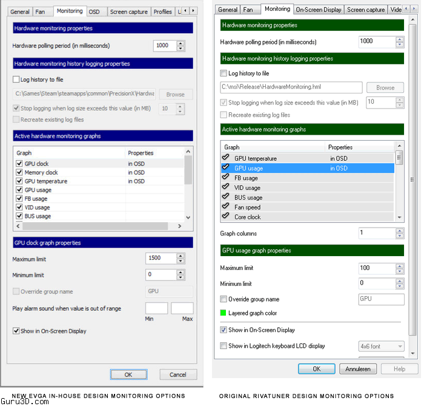Image resolution: width=424 pixels, height=406 pixels.
Task: Increase the Maximum limit 1500 spinner
Action: [x=181, y=255]
